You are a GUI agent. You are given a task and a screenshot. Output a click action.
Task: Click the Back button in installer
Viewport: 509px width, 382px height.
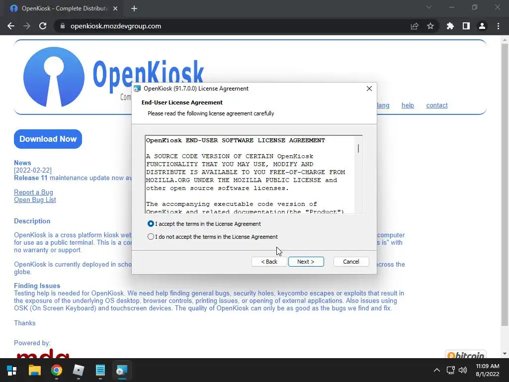pyautogui.click(x=269, y=262)
